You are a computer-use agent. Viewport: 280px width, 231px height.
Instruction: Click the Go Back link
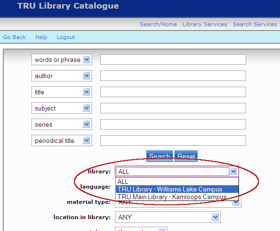click(x=14, y=37)
